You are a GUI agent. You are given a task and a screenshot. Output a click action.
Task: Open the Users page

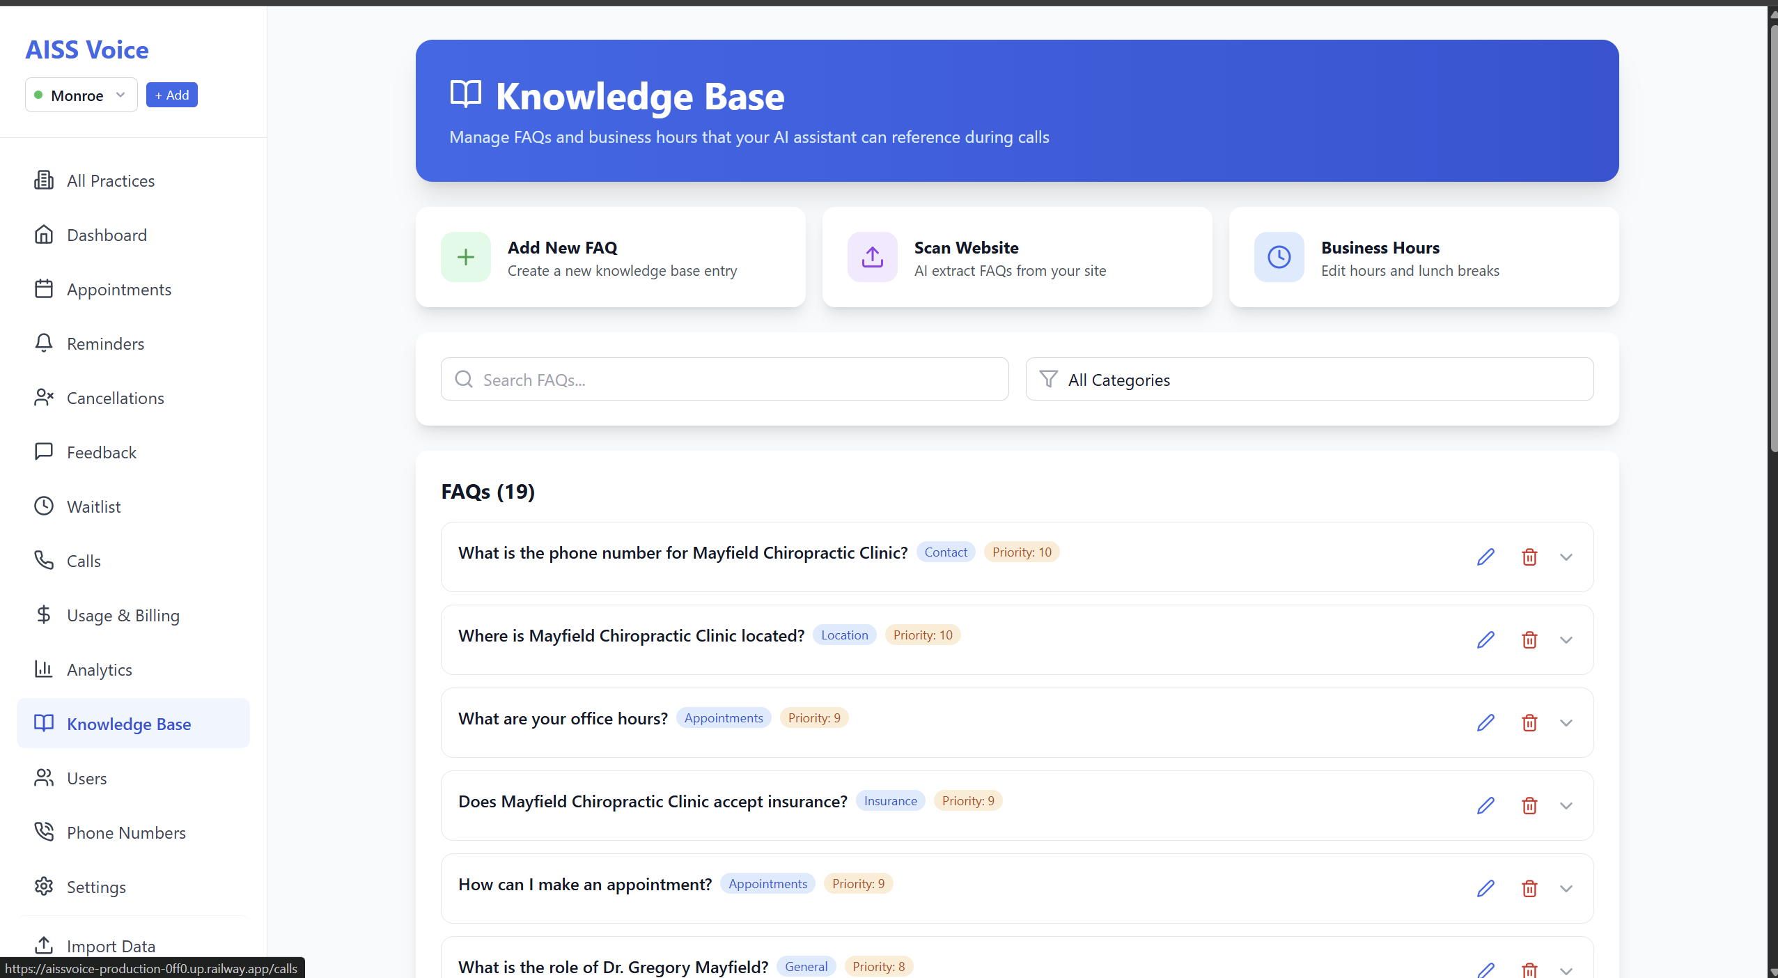tap(133, 778)
